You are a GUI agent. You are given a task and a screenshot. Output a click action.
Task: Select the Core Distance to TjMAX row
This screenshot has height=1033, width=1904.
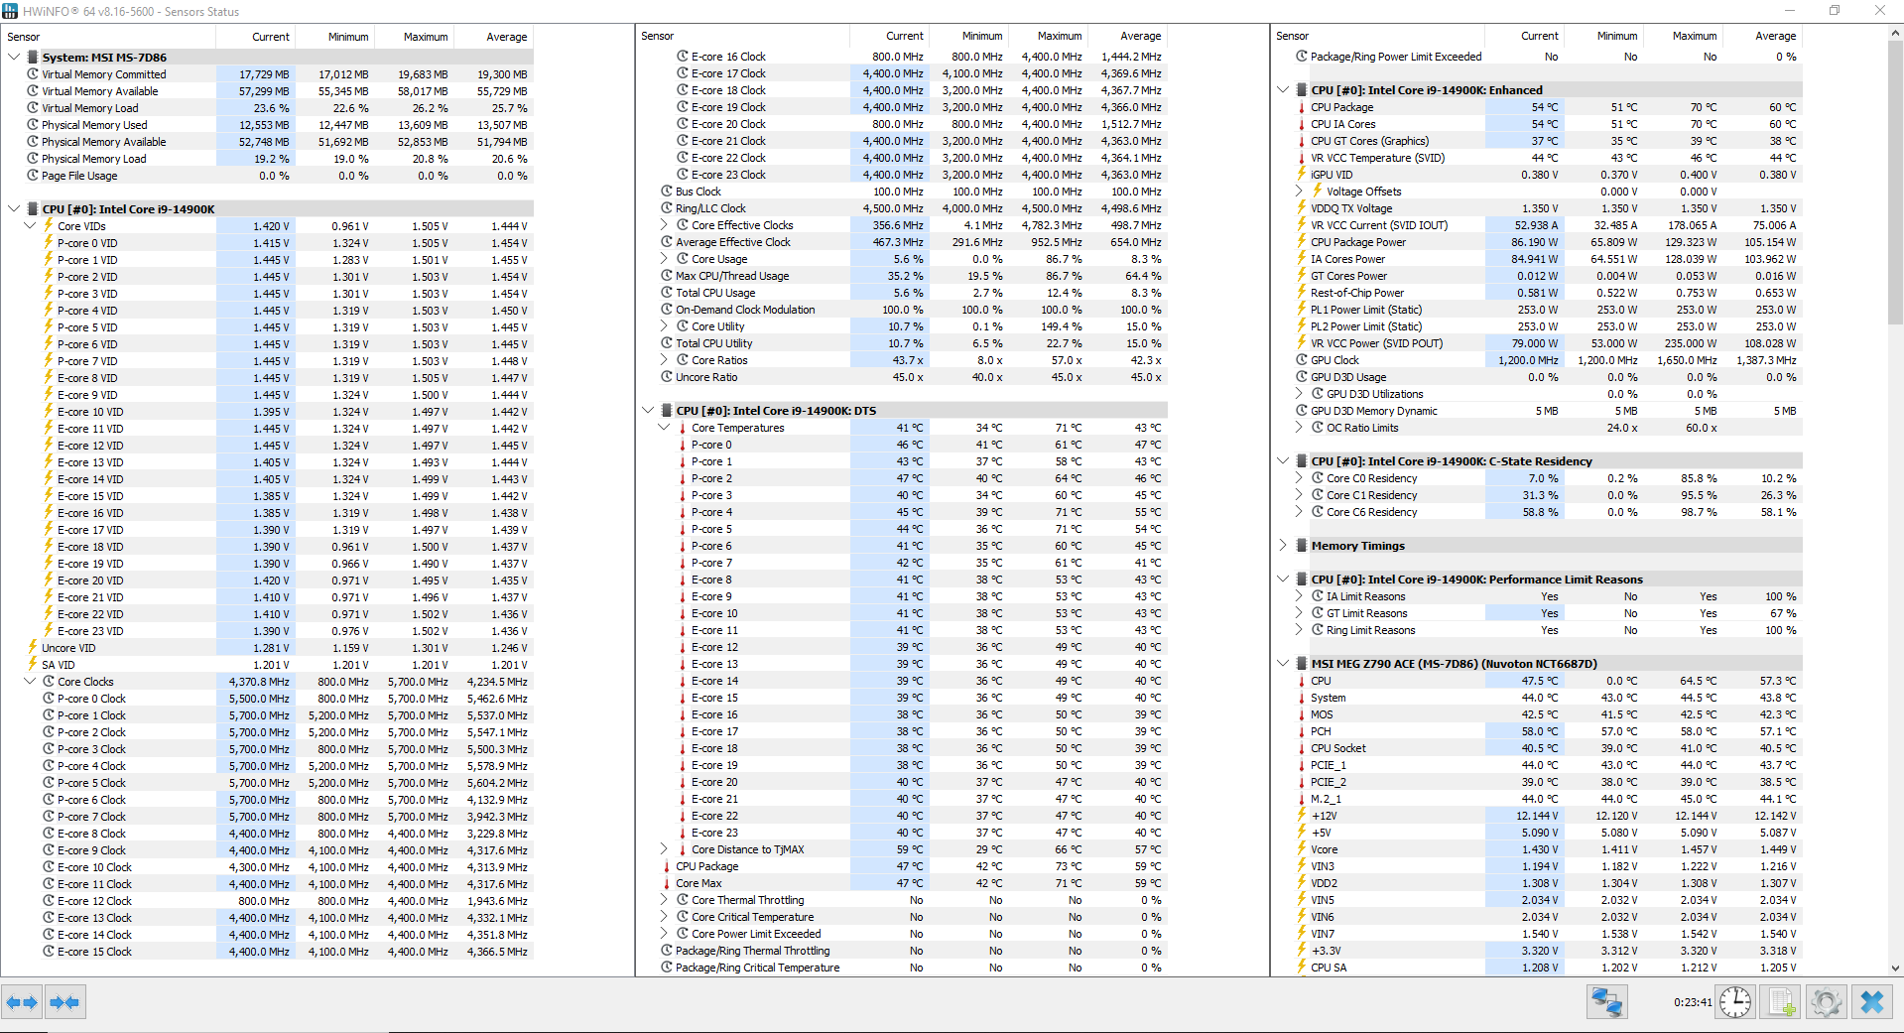coord(747,849)
